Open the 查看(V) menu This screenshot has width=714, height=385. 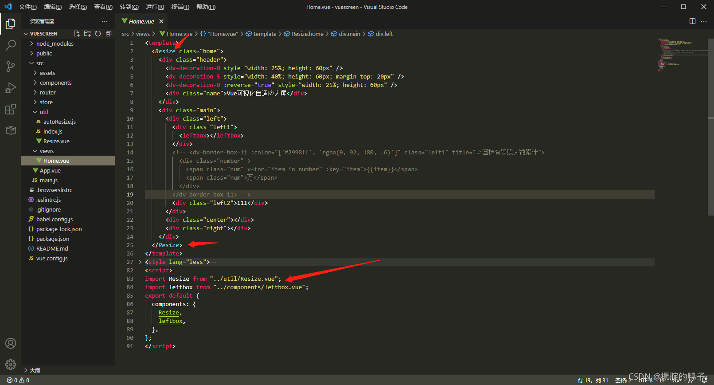coord(103,7)
